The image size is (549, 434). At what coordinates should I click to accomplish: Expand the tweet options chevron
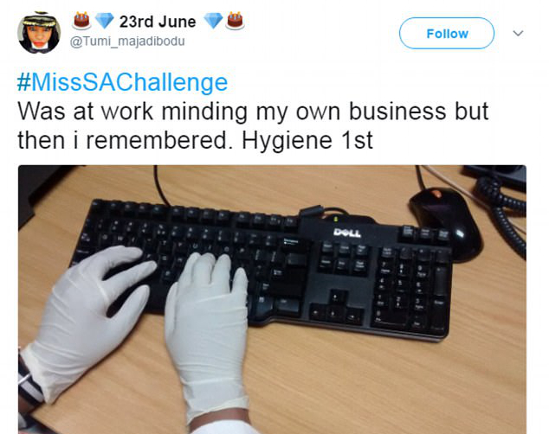click(518, 33)
